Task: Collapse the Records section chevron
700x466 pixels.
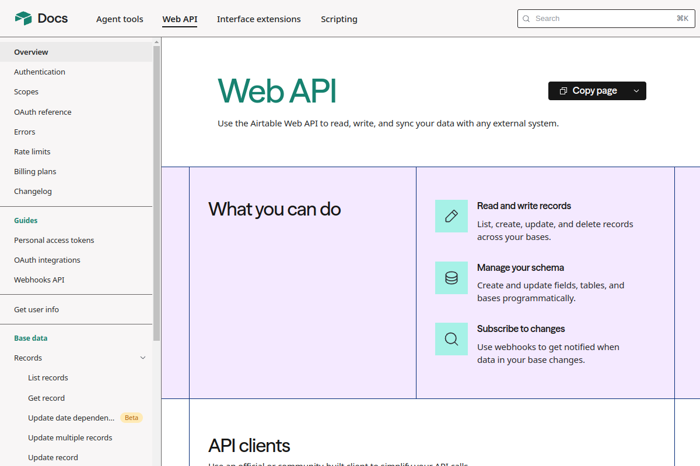Action: tap(143, 358)
